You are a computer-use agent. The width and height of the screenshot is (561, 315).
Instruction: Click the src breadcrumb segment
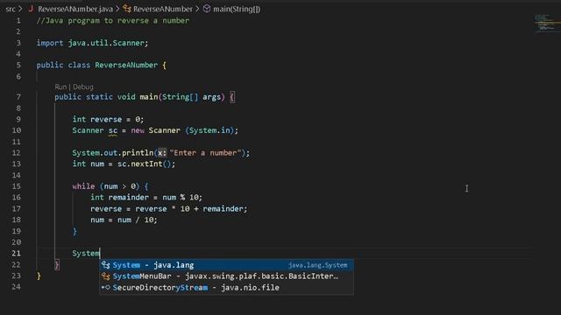coord(11,9)
